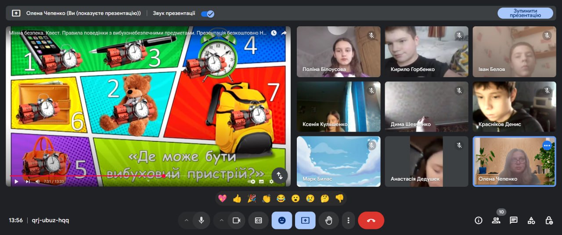Show the participants list
This screenshot has height=235, width=562.
pos(496,221)
